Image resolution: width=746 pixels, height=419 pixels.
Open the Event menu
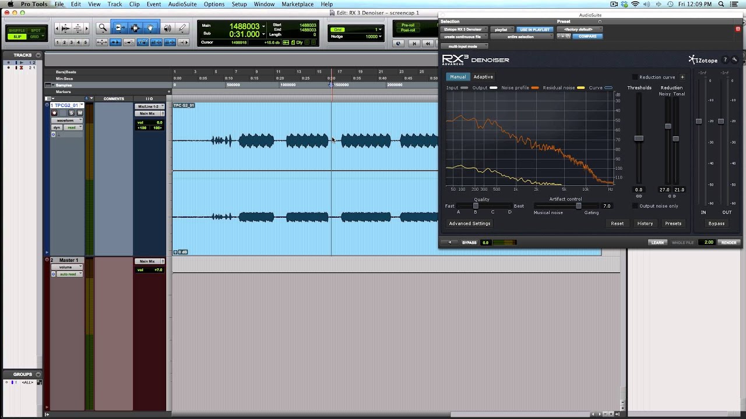coord(154,4)
